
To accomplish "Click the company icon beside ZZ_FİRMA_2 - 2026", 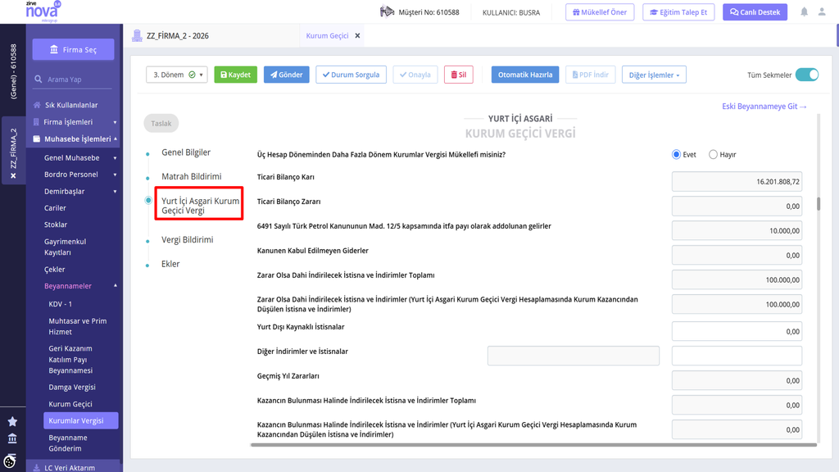I will click(x=137, y=36).
